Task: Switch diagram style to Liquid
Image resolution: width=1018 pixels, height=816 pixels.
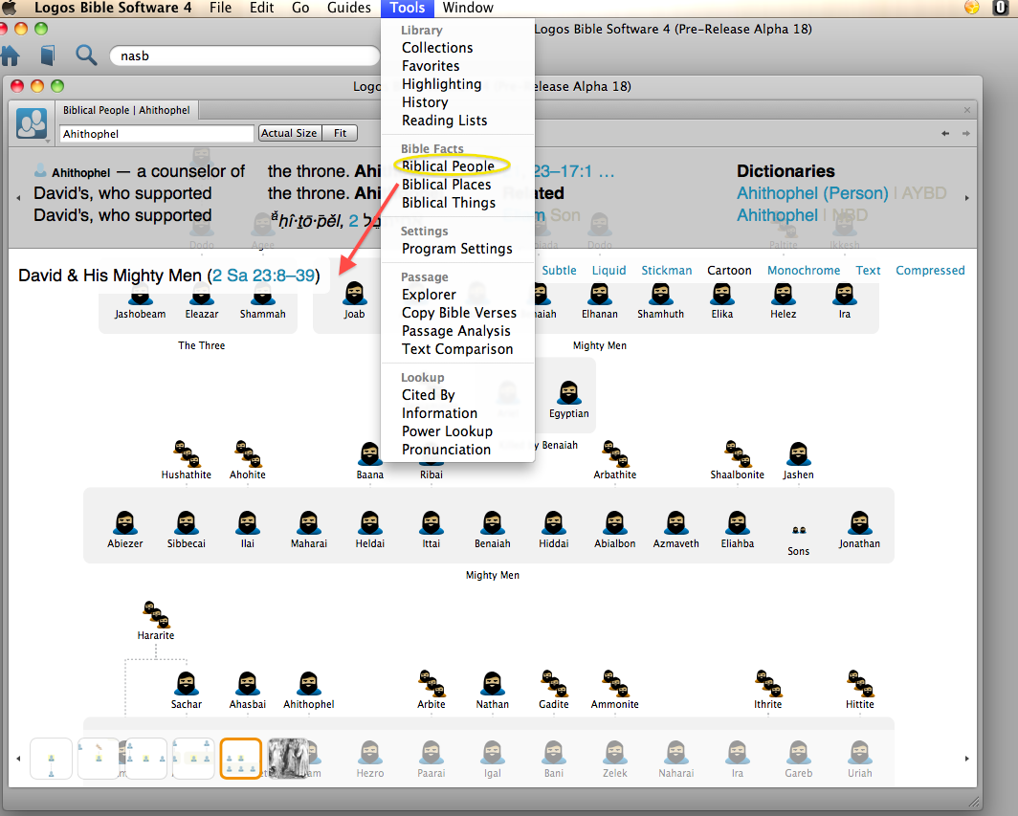Action: click(x=609, y=270)
